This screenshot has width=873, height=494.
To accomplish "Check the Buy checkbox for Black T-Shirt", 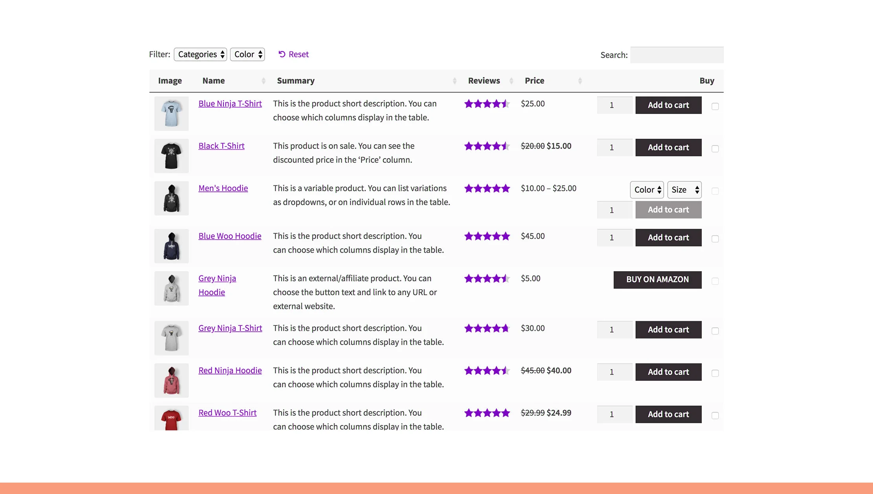I will 715,148.
